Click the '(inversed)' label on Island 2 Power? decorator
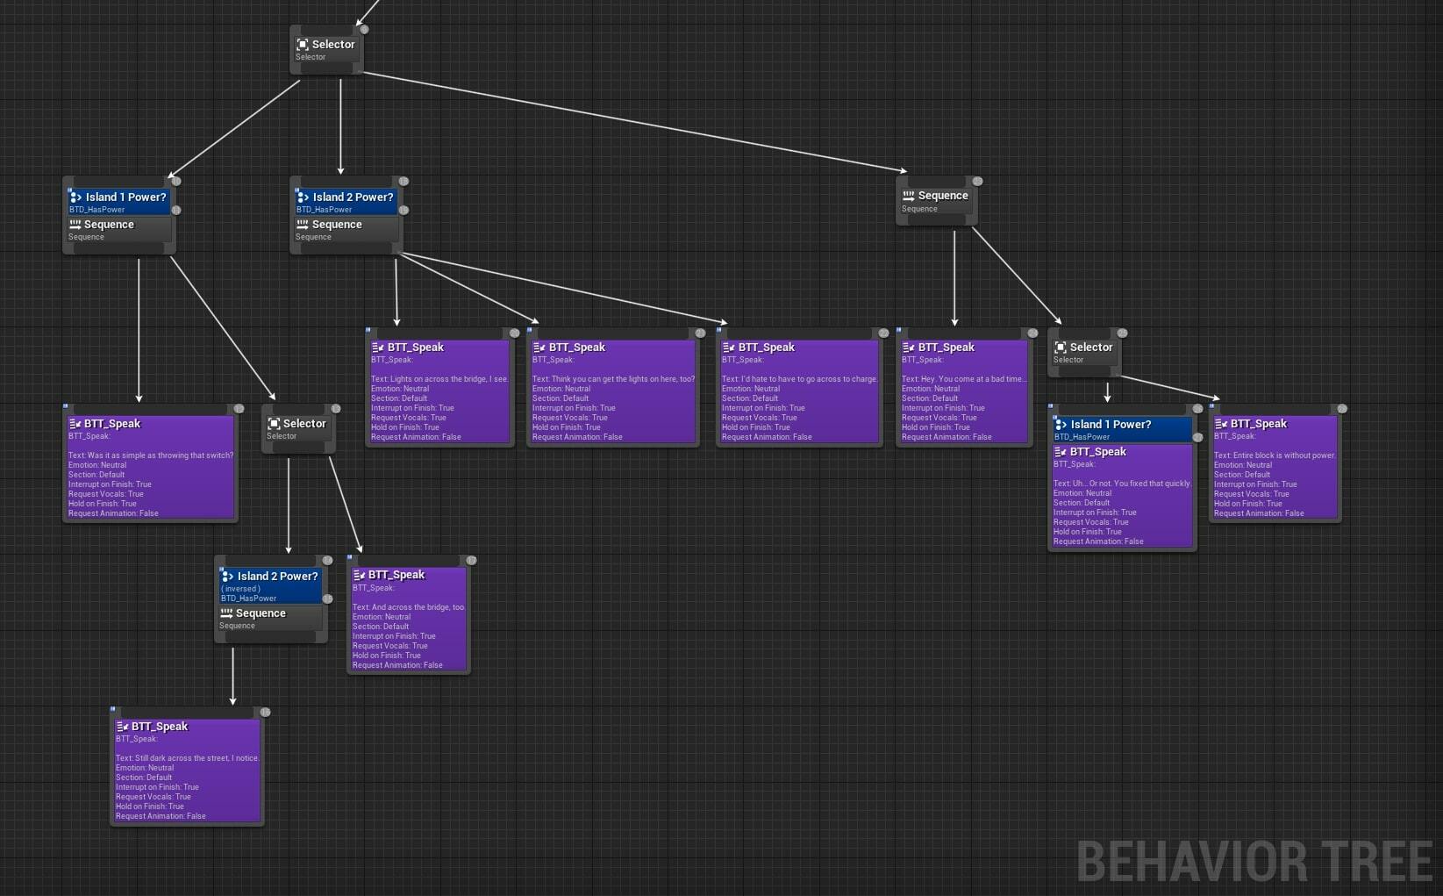Screen dimensions: 1443x896 coord(240,589)
